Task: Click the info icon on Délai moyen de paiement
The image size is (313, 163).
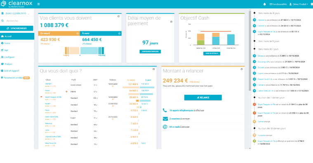Action: 171,22
